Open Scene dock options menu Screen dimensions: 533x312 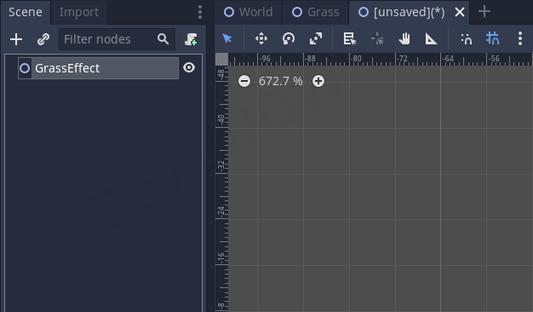pyautogui.click(x=200, y=12)
